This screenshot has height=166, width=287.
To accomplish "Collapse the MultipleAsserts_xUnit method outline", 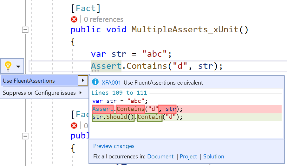I will click(25, 30).
